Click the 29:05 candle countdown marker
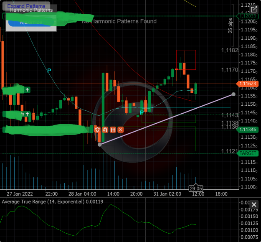The image size is (261, 242). point(196,189)
